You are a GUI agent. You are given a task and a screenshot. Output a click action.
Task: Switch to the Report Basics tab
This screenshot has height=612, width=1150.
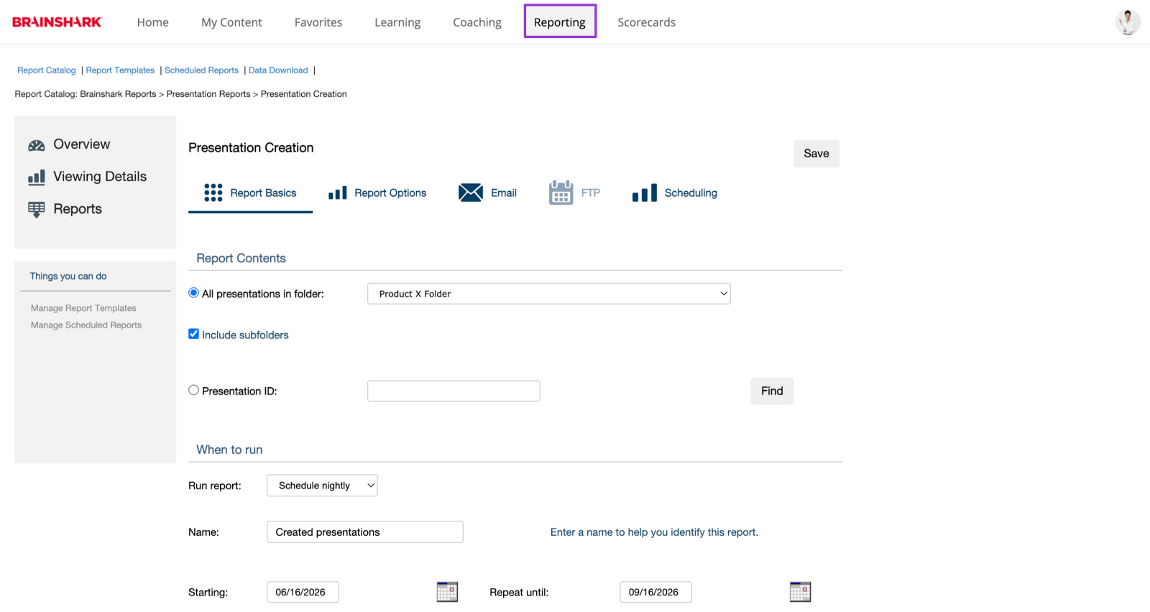coord(250,193)
